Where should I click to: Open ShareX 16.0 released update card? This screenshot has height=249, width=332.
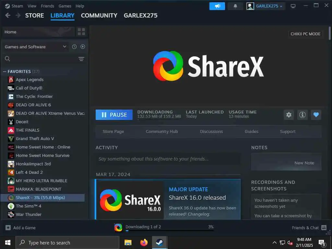(168, 199)
